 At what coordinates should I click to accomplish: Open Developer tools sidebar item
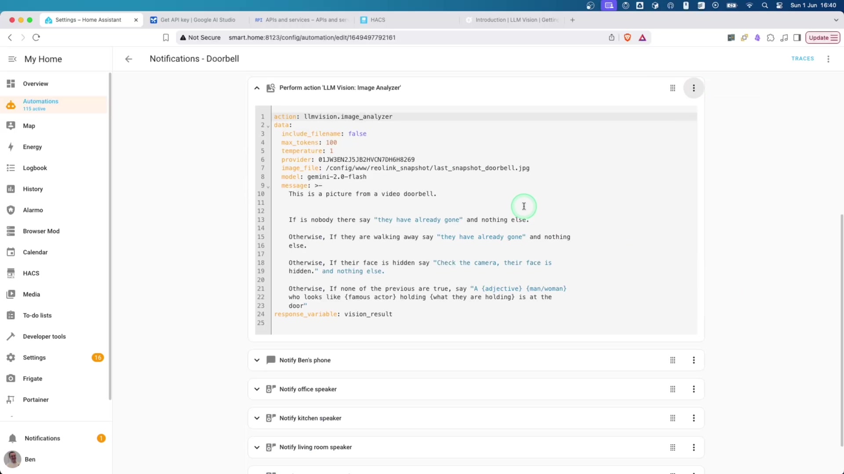pyautogui.click(x=44, y=336)
